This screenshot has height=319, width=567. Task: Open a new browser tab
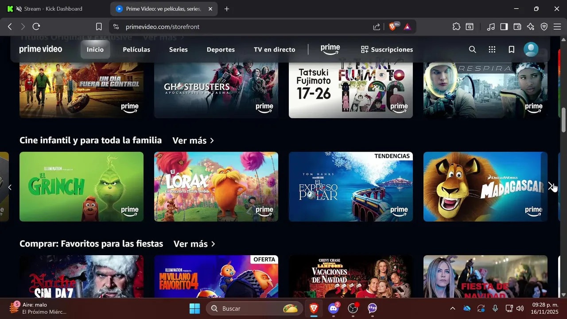tap(227, 9)
